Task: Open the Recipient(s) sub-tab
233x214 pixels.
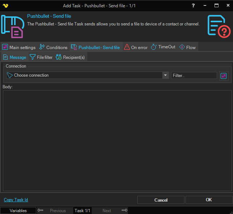Action: tap(70, 57)
